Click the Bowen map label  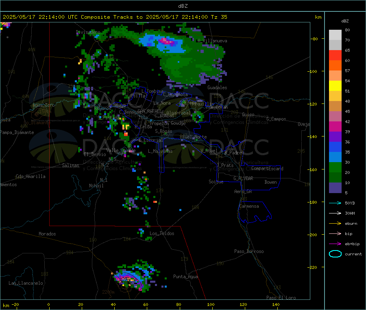pos(271,182)
